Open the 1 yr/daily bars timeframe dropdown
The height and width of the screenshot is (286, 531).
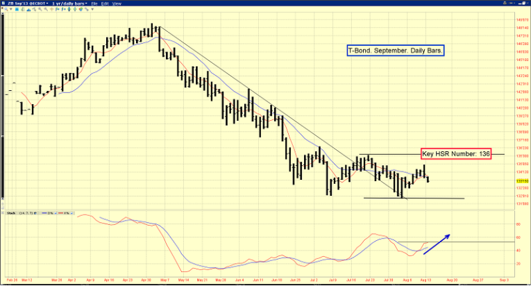(x=69, y=3)
